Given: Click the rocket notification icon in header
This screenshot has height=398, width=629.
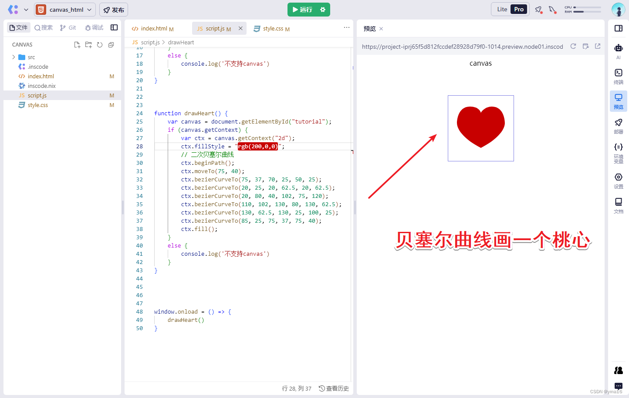Looking at the screenshot, I should [539, 10].
